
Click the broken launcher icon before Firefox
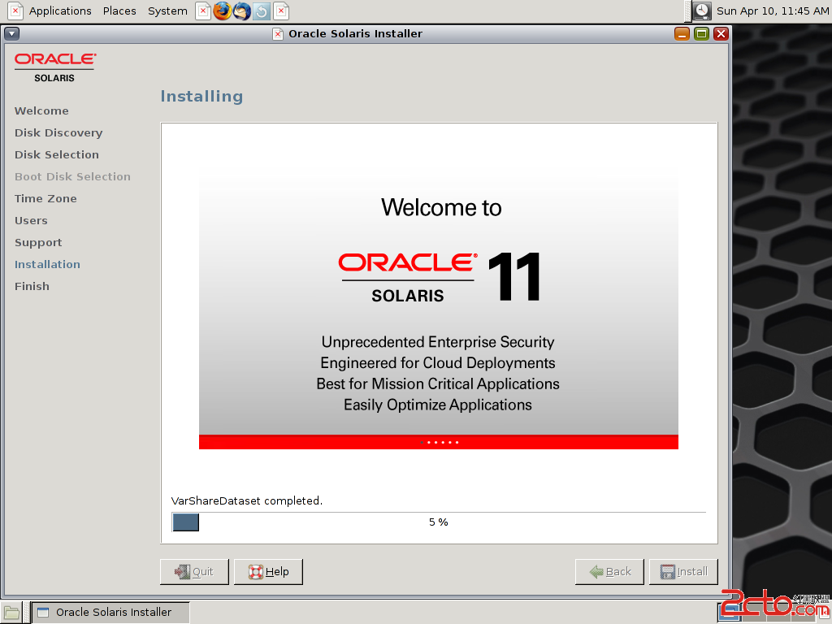click(203, 11)
